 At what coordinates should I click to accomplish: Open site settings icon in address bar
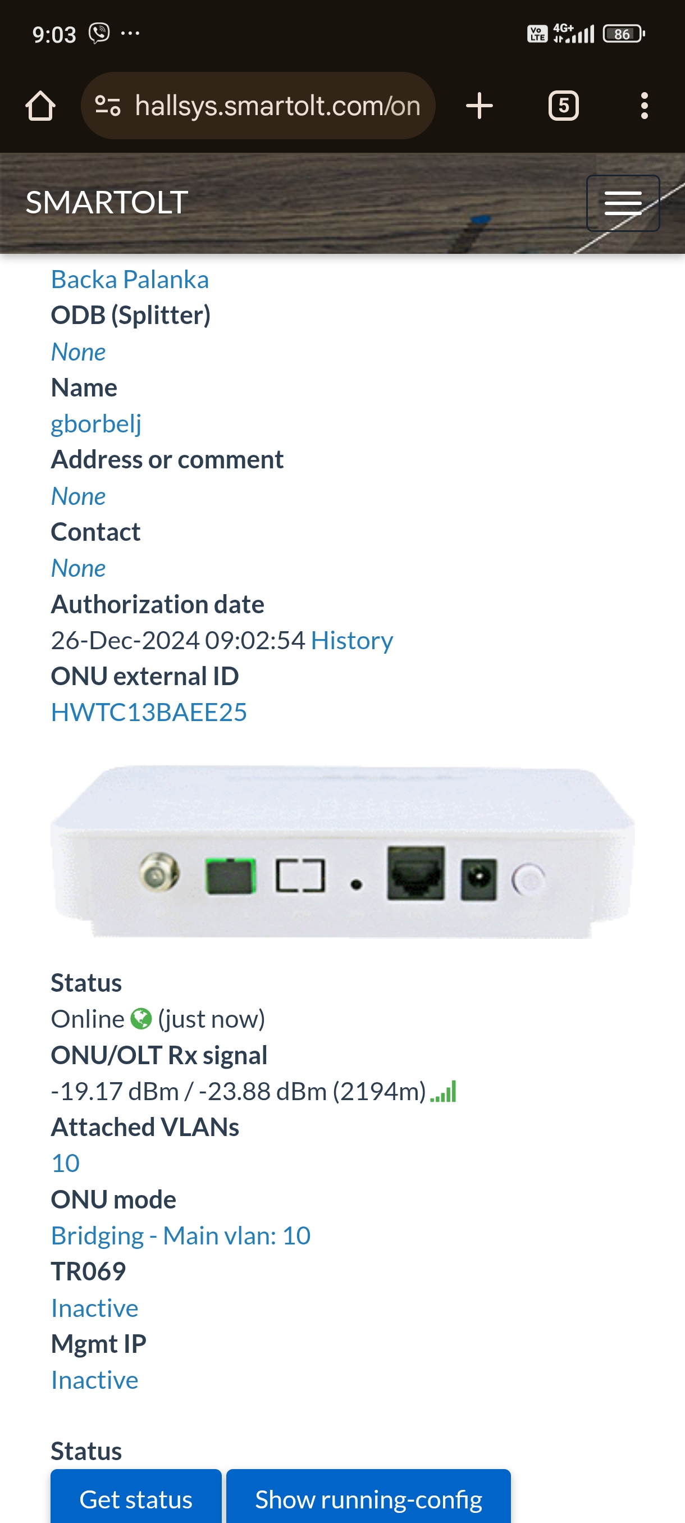108,107
